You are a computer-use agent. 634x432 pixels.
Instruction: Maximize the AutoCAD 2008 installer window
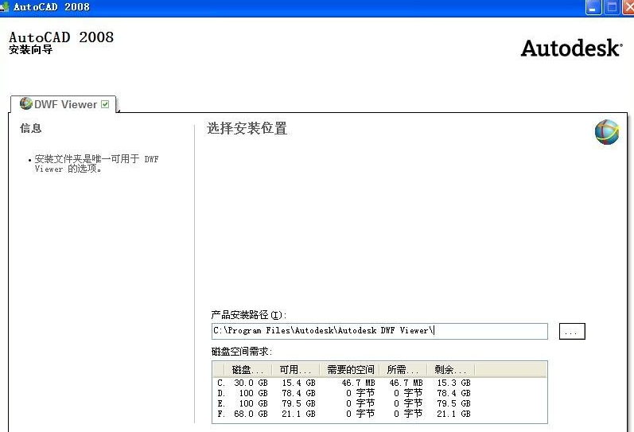click(x=612, y=7)
